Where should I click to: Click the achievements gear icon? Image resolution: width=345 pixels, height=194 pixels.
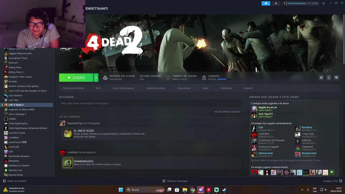(x=204, y=78)
